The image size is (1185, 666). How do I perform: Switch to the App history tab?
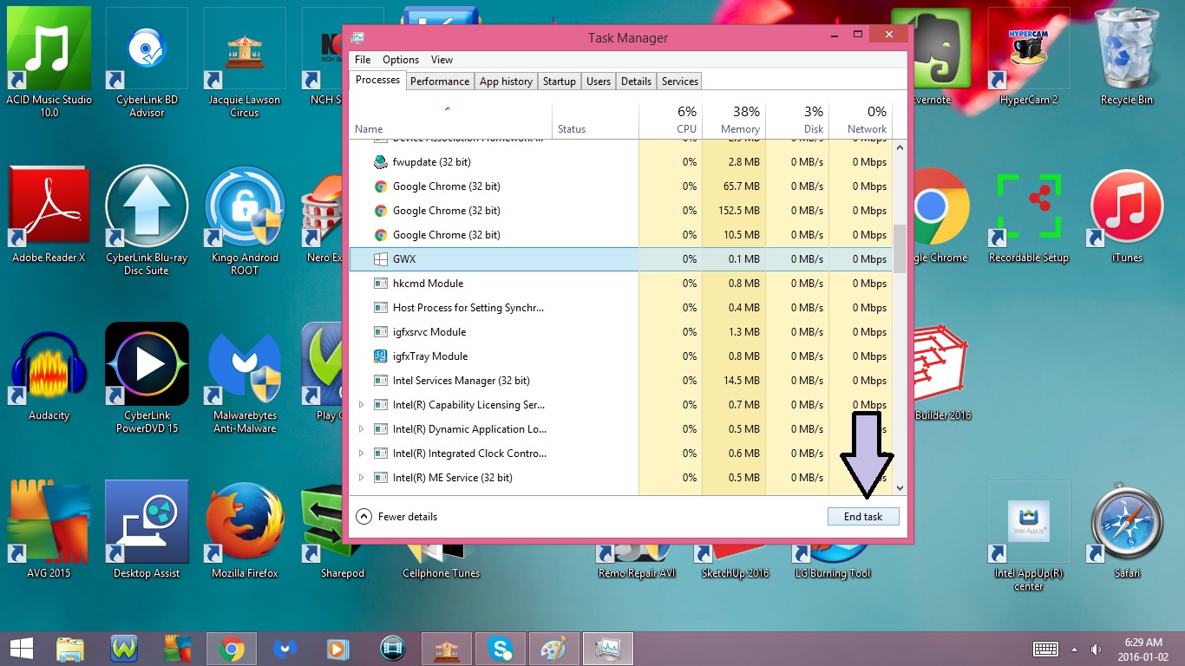(x=506, y=82)
